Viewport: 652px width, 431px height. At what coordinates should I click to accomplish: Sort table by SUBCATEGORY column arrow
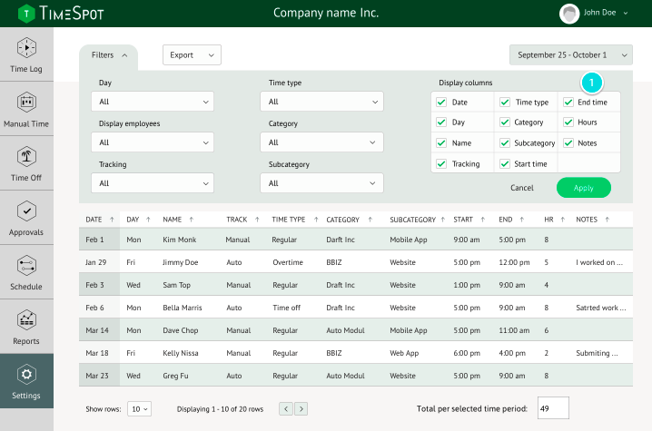coord(443,220)
